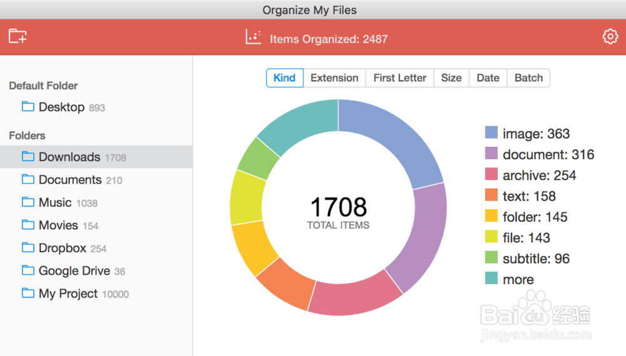626x356 pixels.
Task: Click the Music folder icon
Action: coord(28,202)
